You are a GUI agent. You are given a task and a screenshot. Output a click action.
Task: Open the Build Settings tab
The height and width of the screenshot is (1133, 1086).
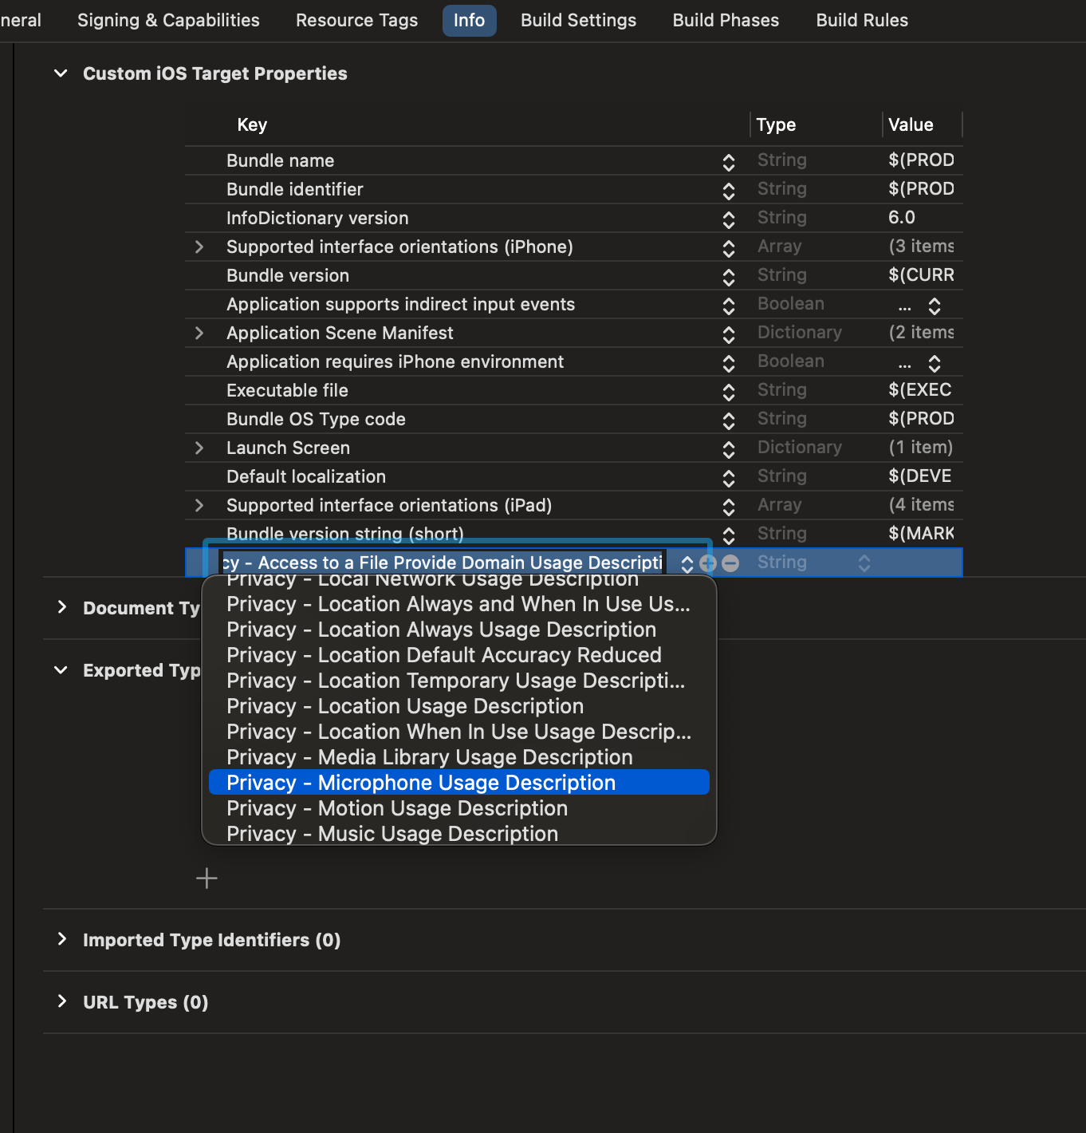coord(578,20)
